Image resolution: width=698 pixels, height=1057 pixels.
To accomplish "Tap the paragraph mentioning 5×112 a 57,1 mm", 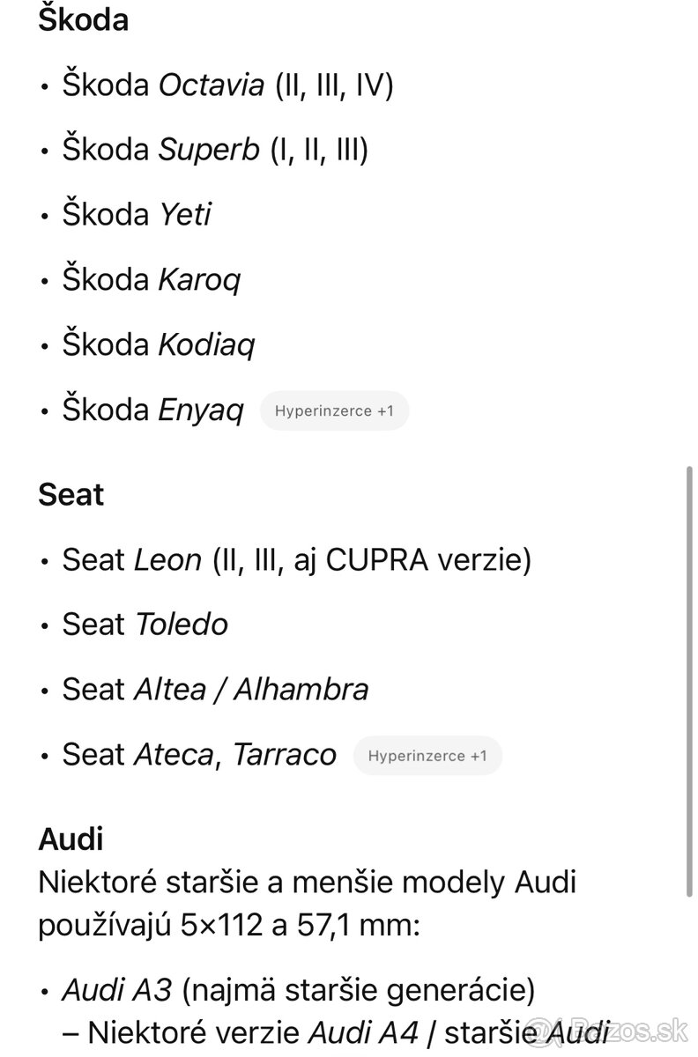I will (x=307, y=902).
